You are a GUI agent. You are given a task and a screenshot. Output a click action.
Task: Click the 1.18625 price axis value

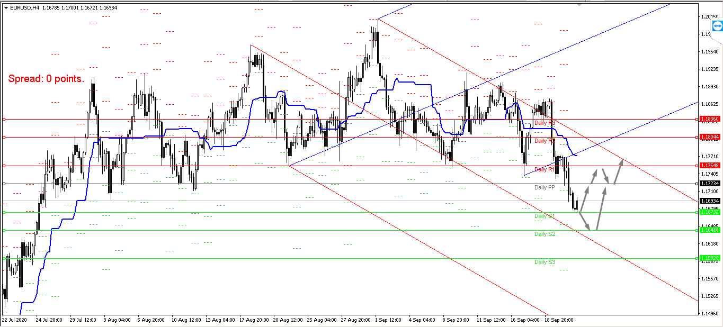(x=710, y=104)
